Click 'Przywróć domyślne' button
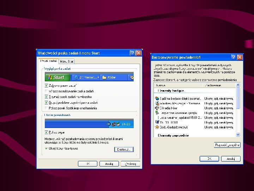The height and width of the screenshot is (191, 254). (227, 145)
